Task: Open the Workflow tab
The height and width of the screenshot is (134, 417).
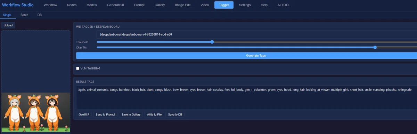Action: point(50,5)
